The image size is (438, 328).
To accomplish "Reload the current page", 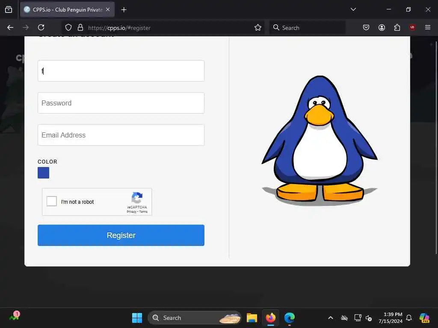I will point(41,27).
